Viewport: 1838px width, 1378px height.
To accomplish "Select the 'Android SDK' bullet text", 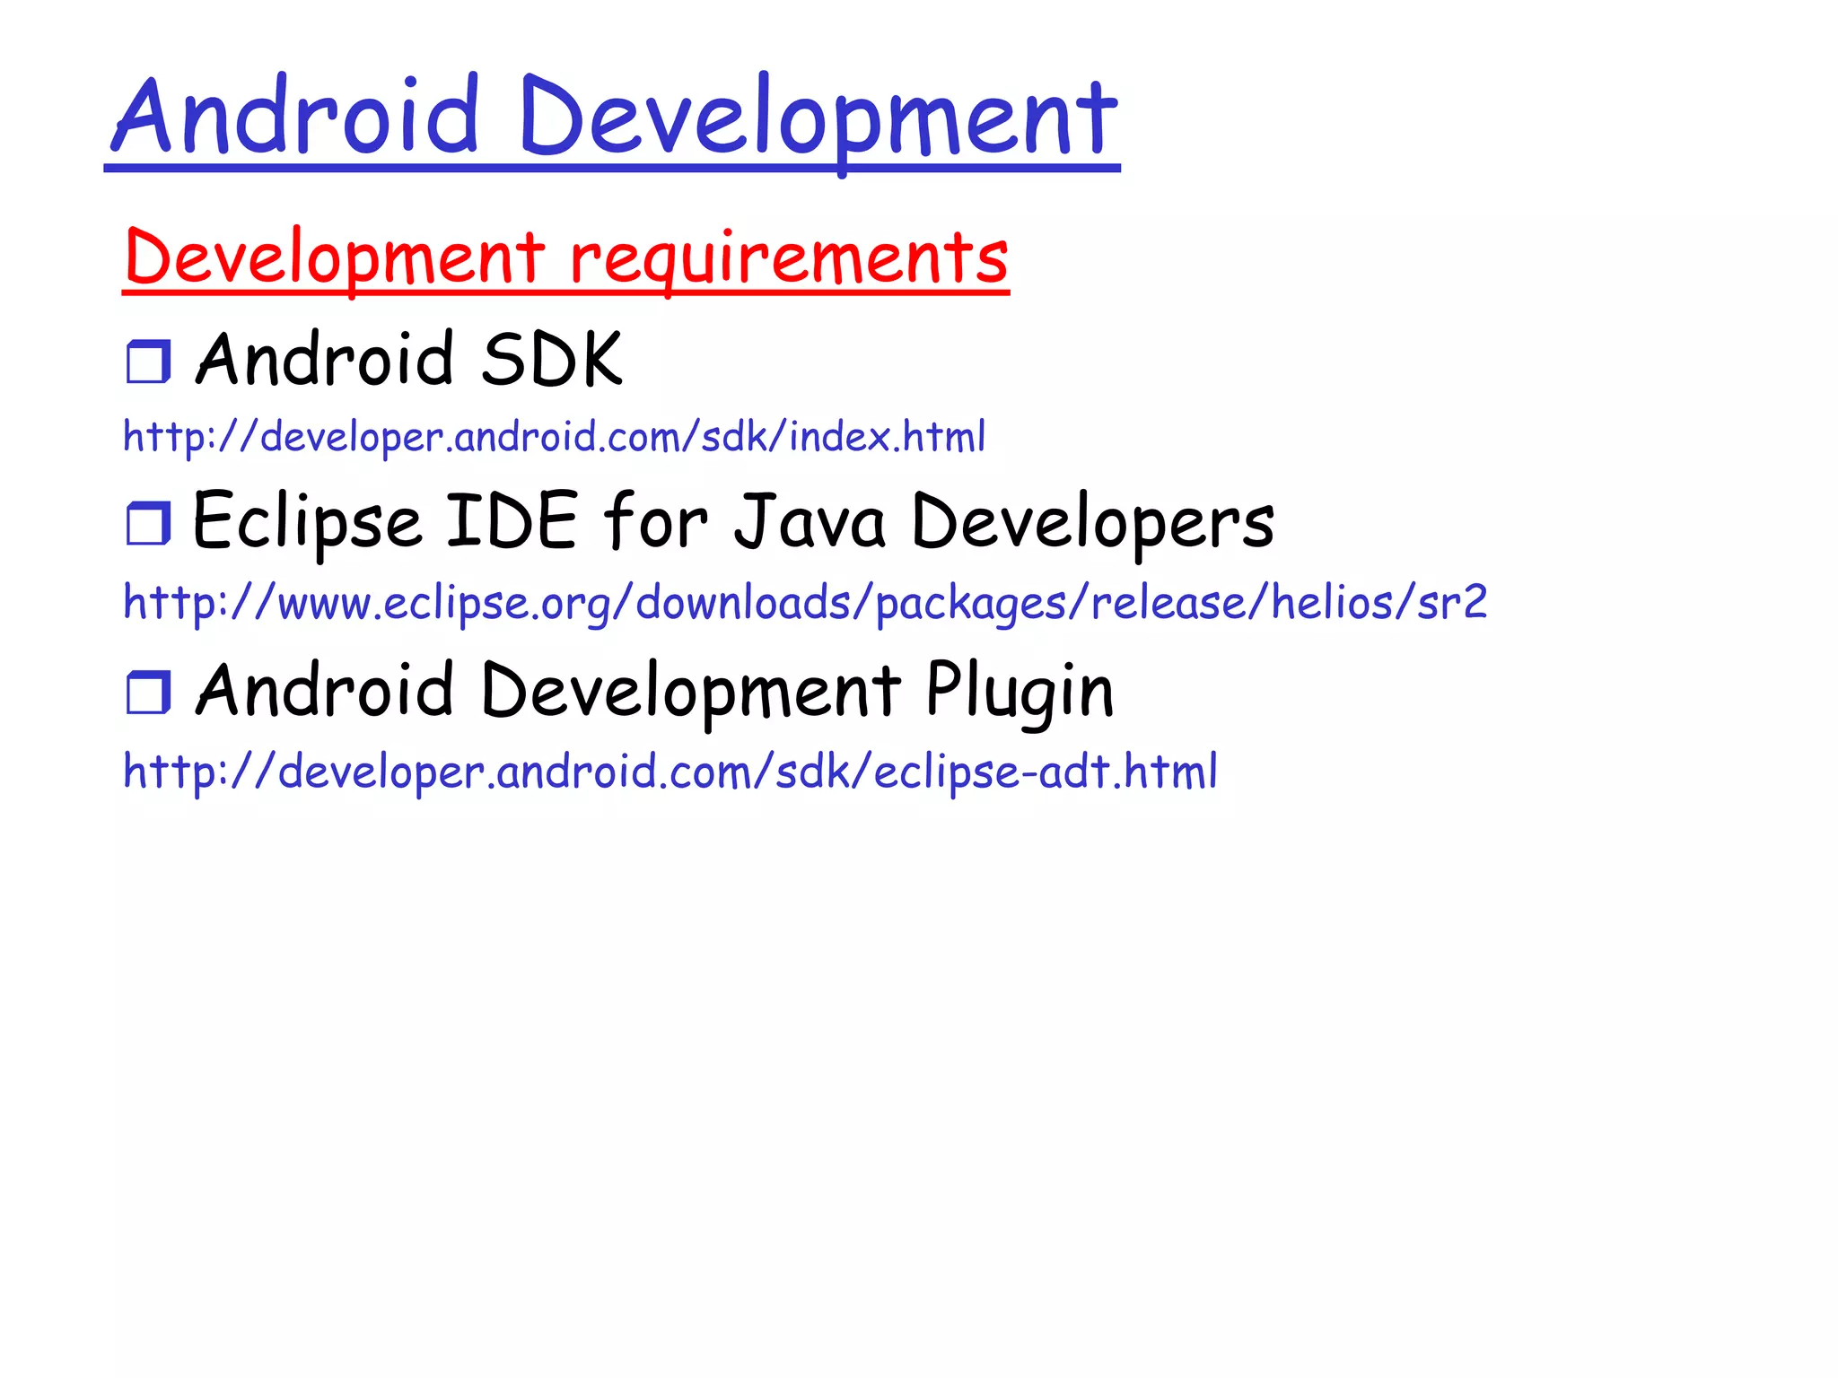I will click(x=408, y=358).
